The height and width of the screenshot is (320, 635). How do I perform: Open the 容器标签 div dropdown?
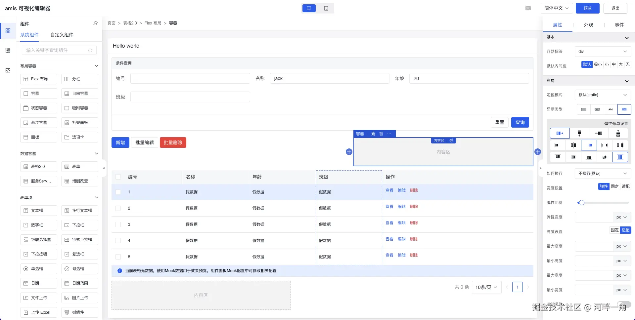pos(603,52)
